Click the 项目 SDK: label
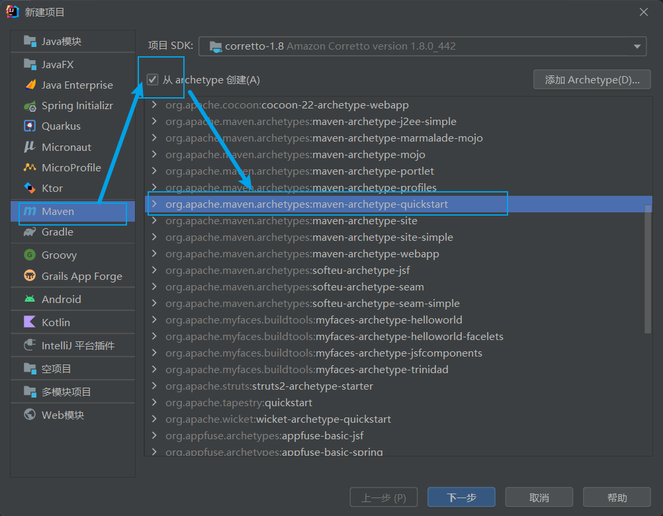663x516 pixels. click(x=171, y=46)
